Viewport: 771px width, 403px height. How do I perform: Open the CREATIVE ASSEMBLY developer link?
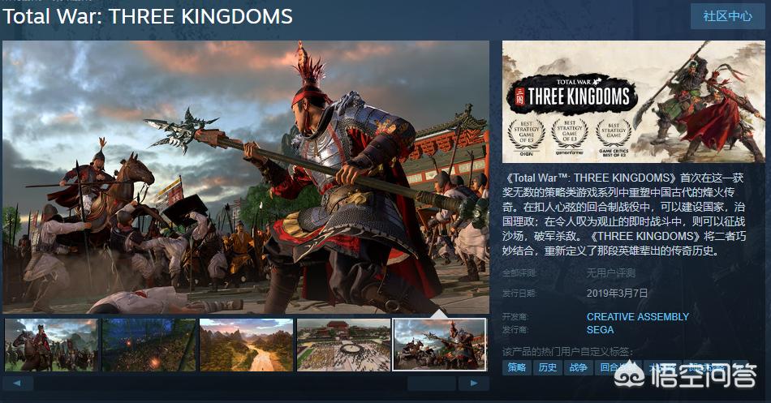pos(637,317)
